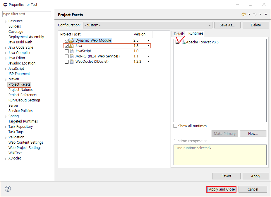Screen dimensions: 271x197
Task: Expand the JavaScript tree node
Action: coord(5,69)
